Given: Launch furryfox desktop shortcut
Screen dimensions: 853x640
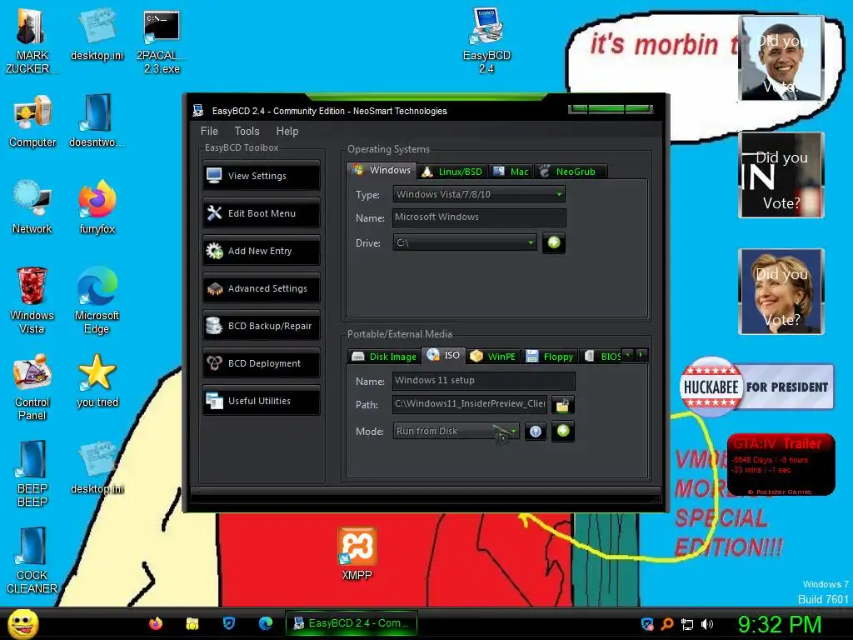Looking at the screenshot, I should pyautogui.click(x=97, y=207).
